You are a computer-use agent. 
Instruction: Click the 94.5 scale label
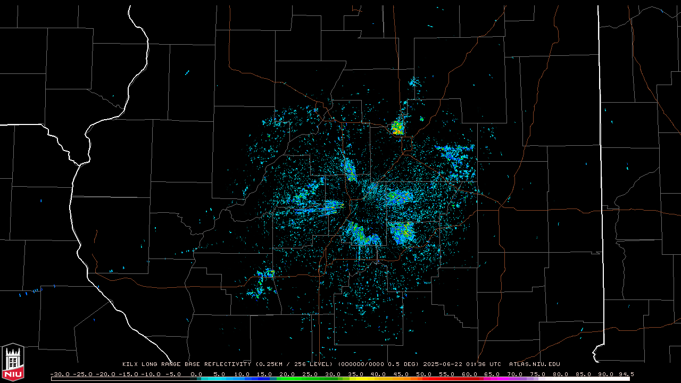[x=626, y=374]
